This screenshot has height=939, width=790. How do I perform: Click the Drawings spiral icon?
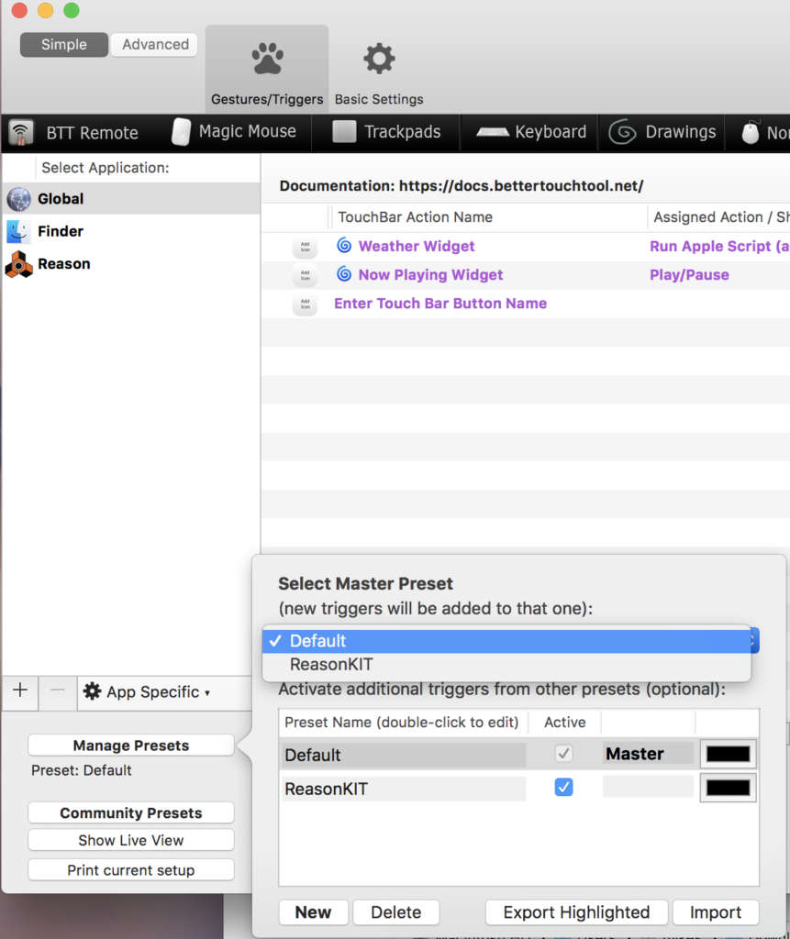tap(623, 132)
